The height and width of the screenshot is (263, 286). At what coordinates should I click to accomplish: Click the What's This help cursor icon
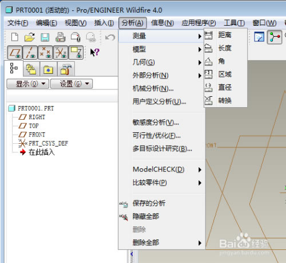(x=95, y=52)
